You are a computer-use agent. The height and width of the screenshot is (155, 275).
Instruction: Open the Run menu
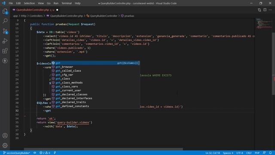click(x=56, y=3)
